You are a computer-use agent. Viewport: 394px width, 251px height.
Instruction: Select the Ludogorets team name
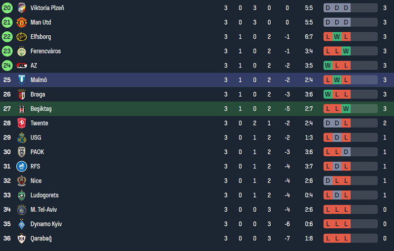tap(43, 195)
